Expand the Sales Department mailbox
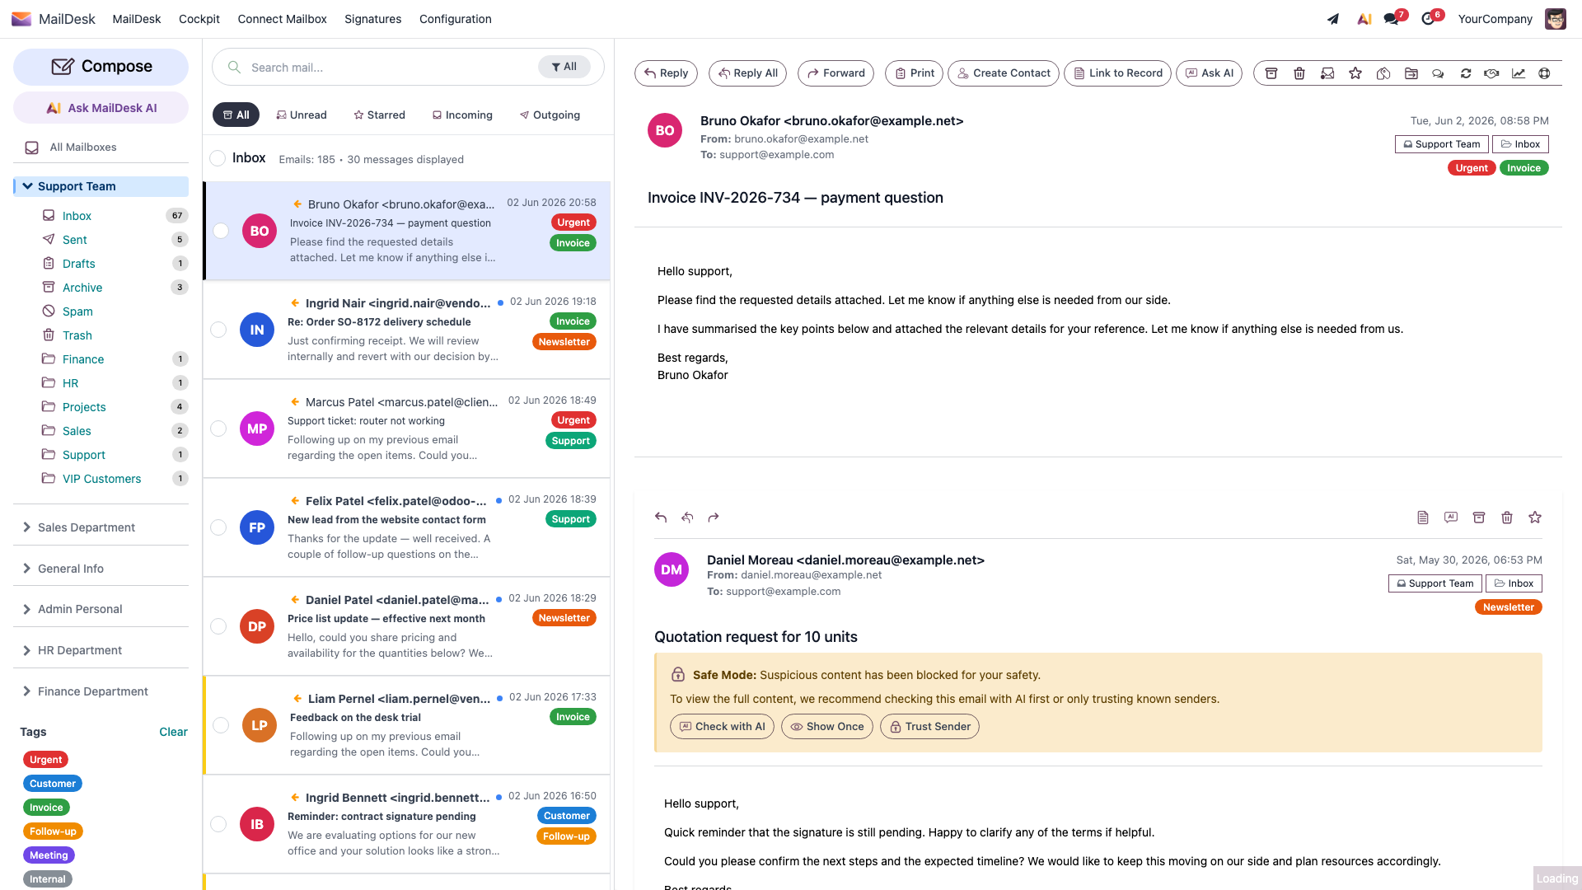1582x890 pixels. pyautogui.click(x=26, y=527)
